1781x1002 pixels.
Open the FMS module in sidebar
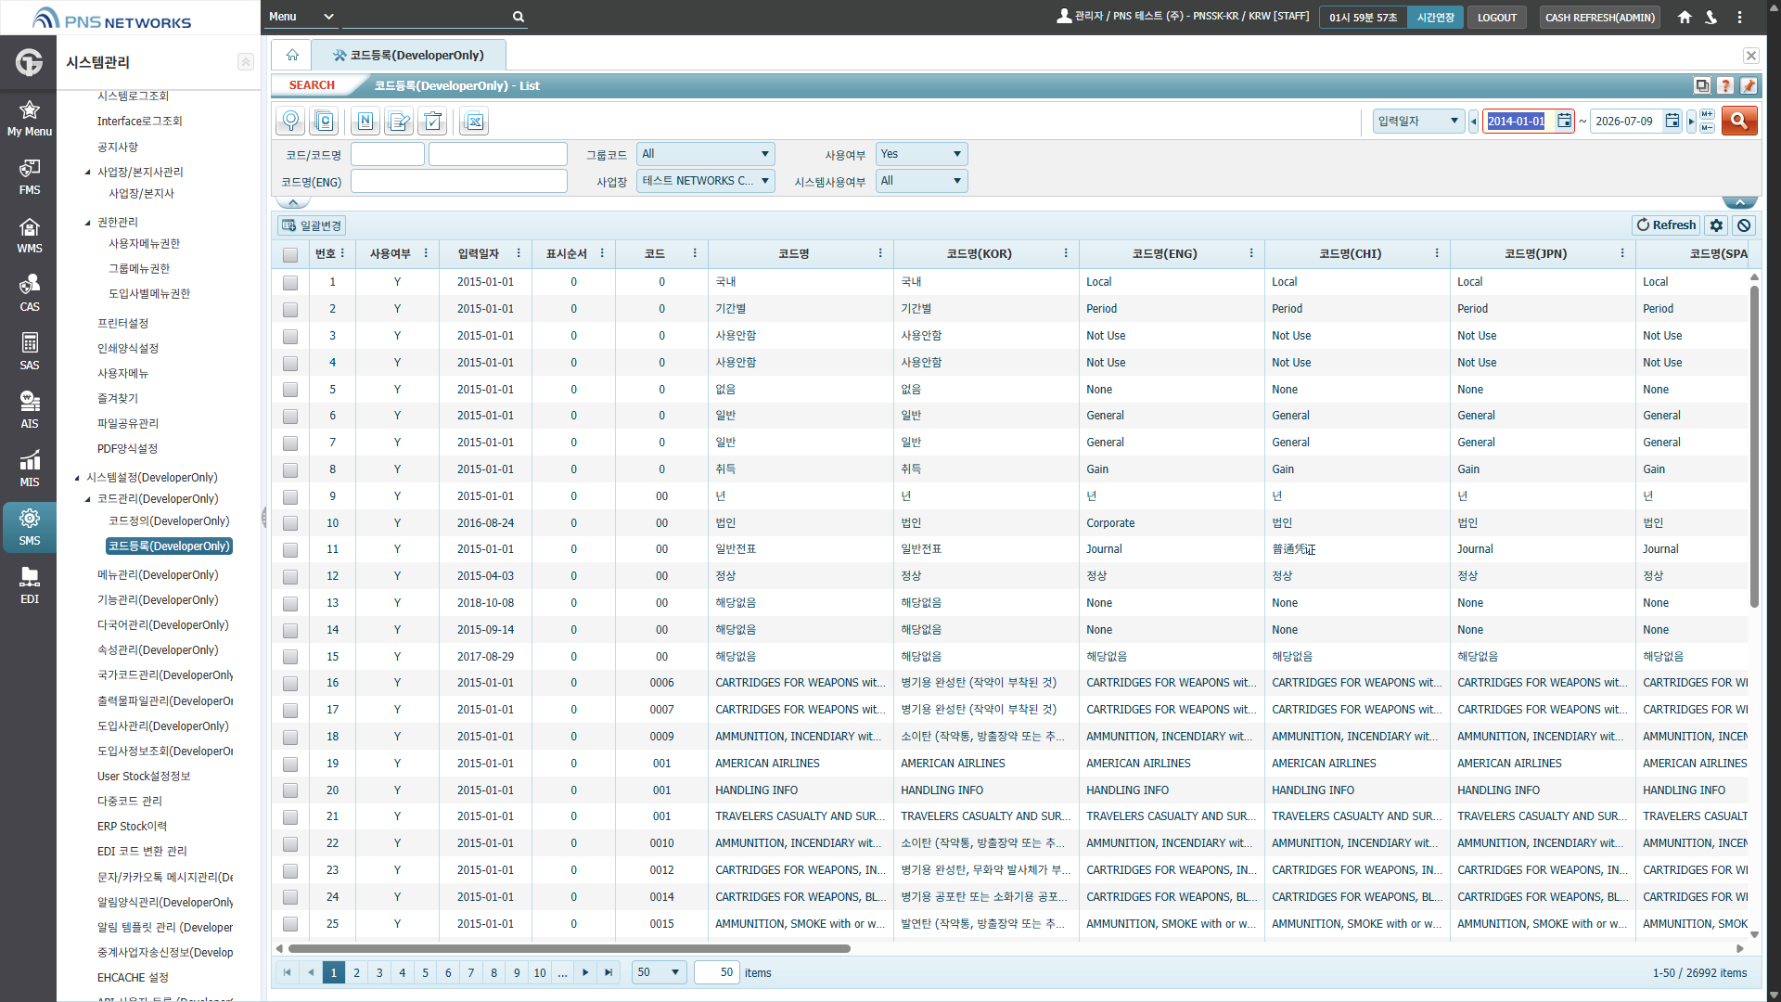(x=30, y=177)
